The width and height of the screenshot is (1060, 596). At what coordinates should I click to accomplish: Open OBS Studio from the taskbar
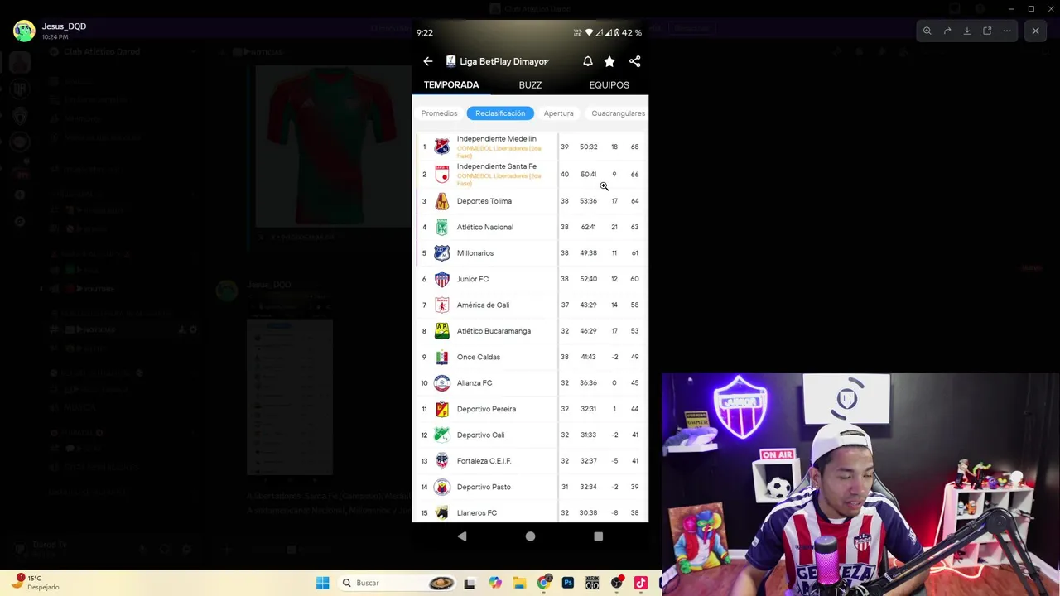pos(616,583)
